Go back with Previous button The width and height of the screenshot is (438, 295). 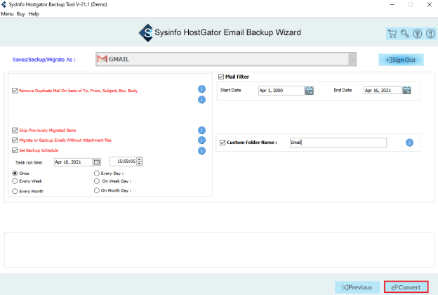pos(357,287)
